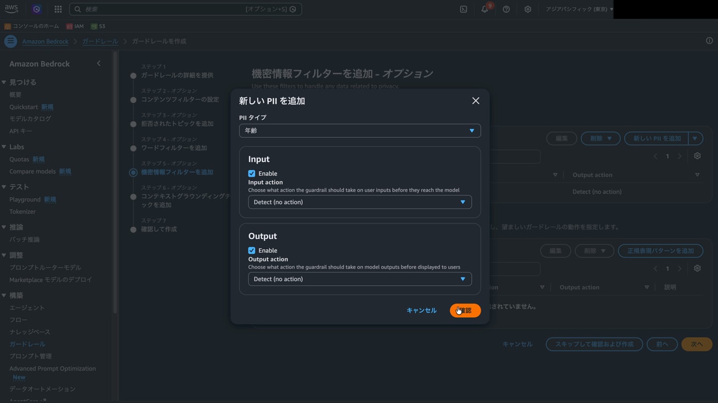Open the Input action dropdown
The width and height of the screenshot is (718, 403).
point(360,202)
